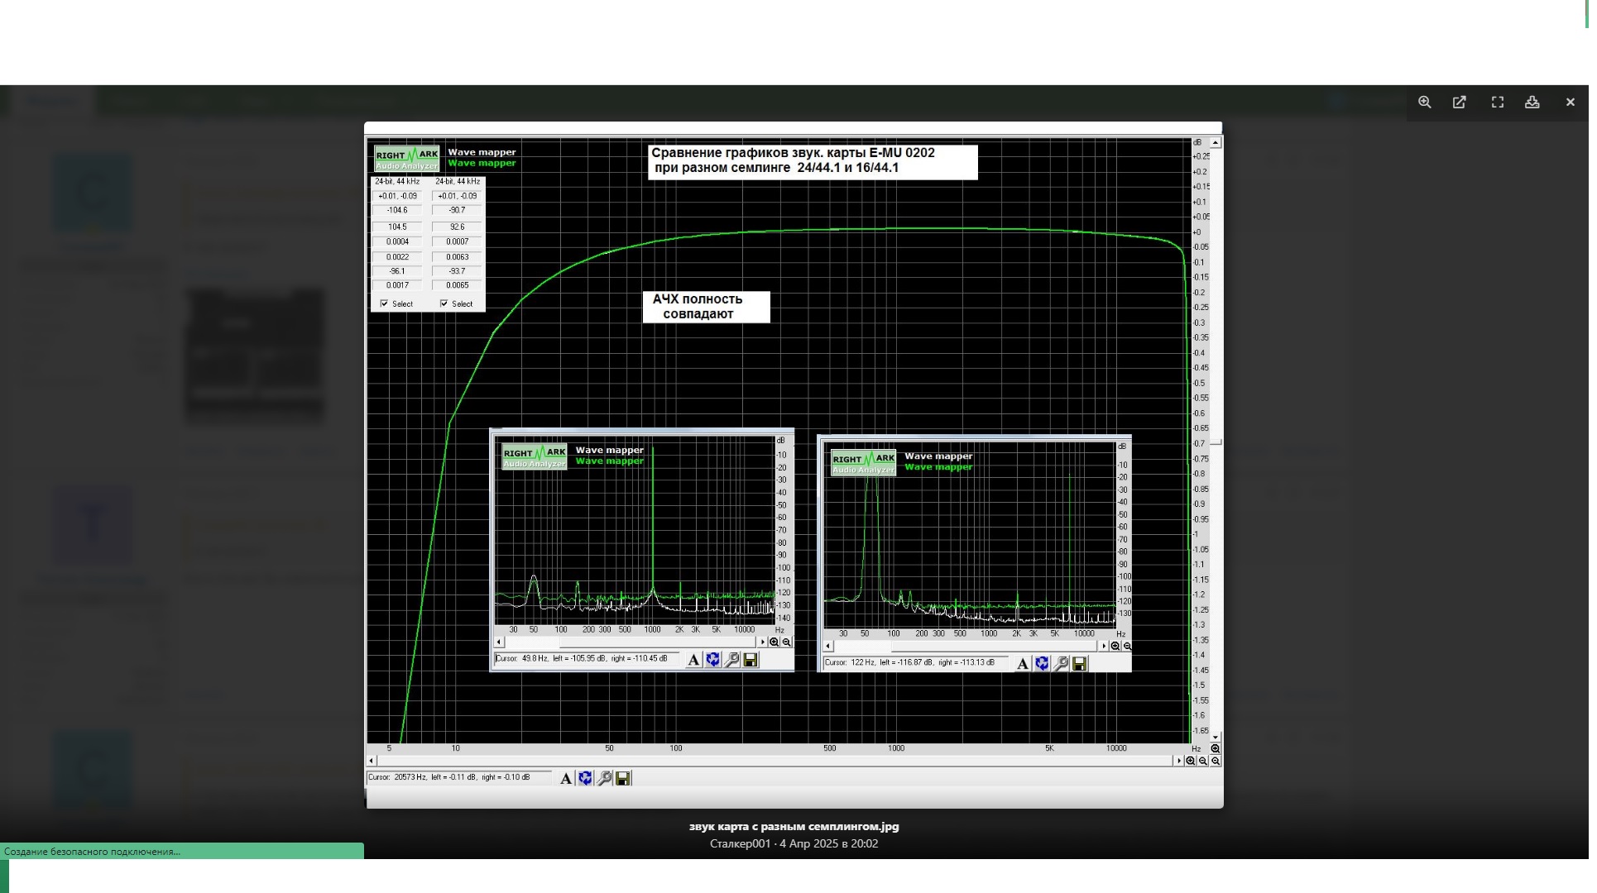Click the file name caption below the image
This screenshot has width=1597, height=893.
[794, 826]
